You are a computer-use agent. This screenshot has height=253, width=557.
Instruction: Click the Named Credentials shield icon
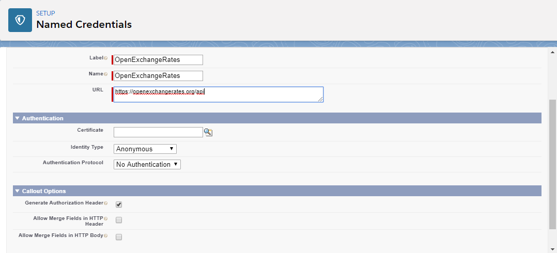pos(20,20)
